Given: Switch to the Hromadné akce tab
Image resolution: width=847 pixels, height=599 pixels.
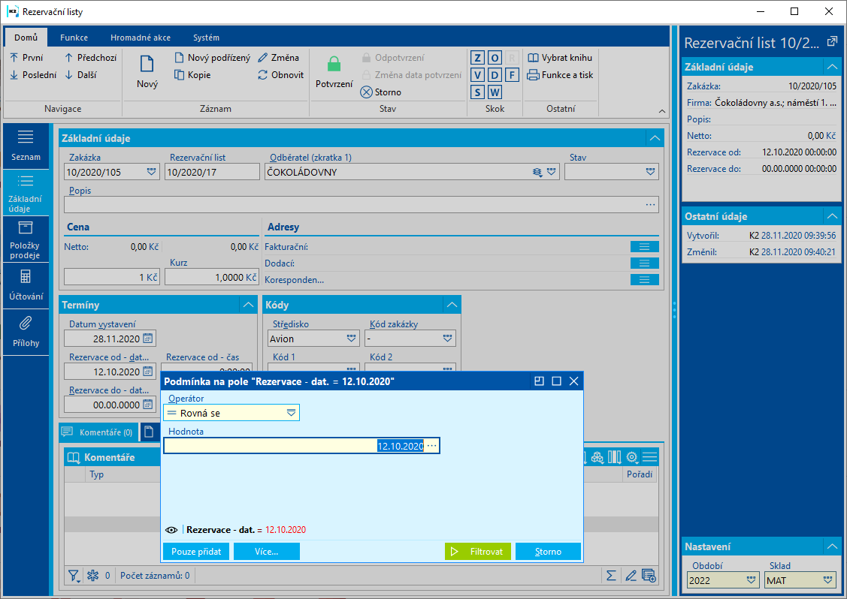Looking at the screenshot, I should coord(141,38).
